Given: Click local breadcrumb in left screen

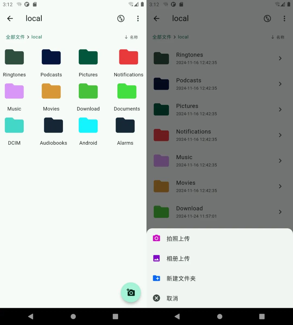Looking at the screenshot, I should point(37,37).
